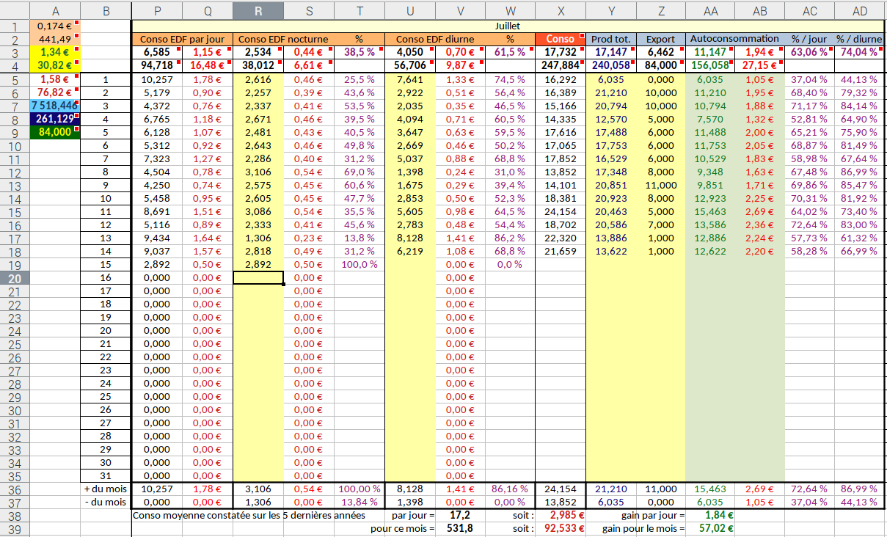Select the Prod tot. header cell
The height and width of the screenshot is (537, 887).
pos(610,39)
